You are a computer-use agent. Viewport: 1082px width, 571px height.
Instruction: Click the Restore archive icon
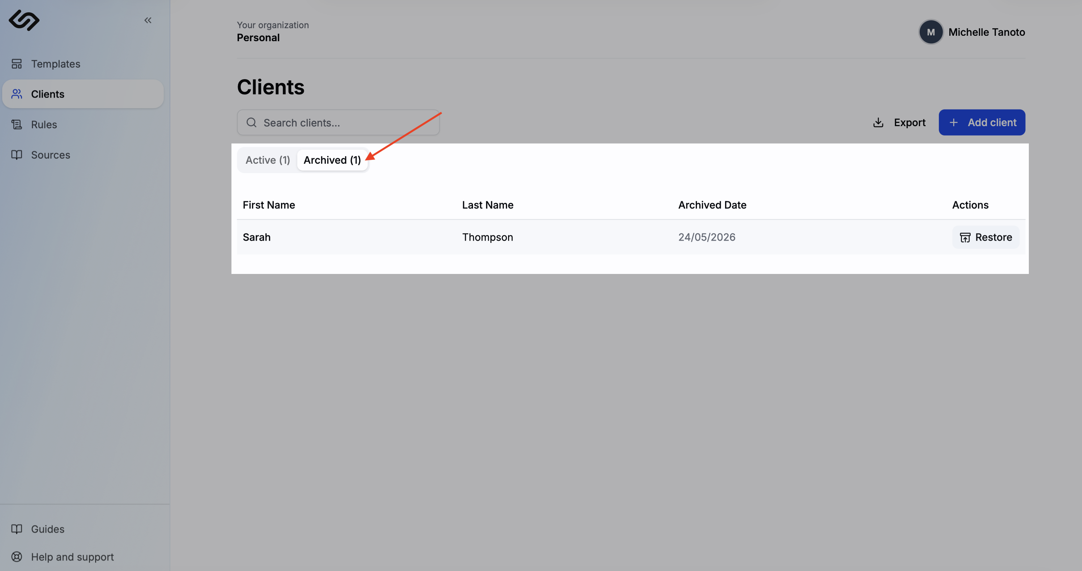[x=965, y=238]
